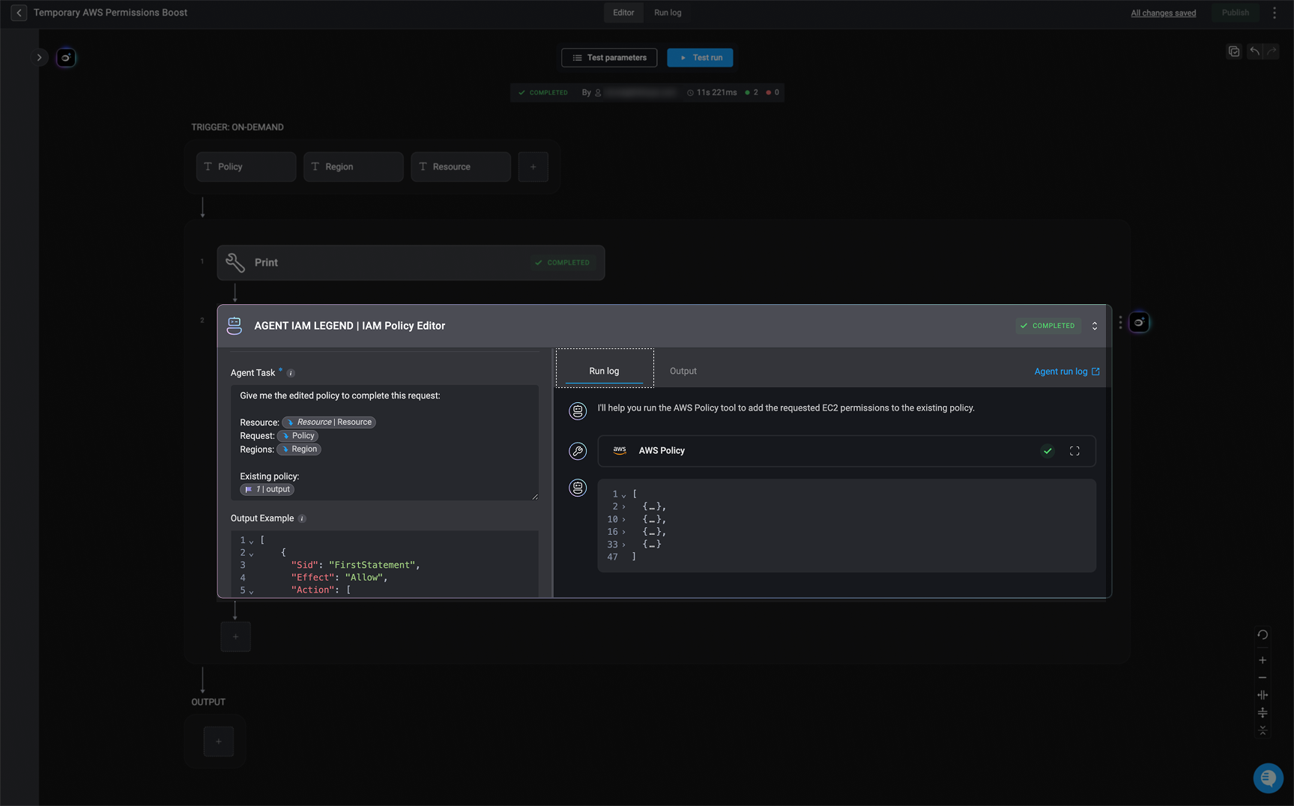Expand the AWS Policy tool fullscreen
The height and width of the screenshot is (806, 1294).
pyautogui.click(x=1074, y=451)
